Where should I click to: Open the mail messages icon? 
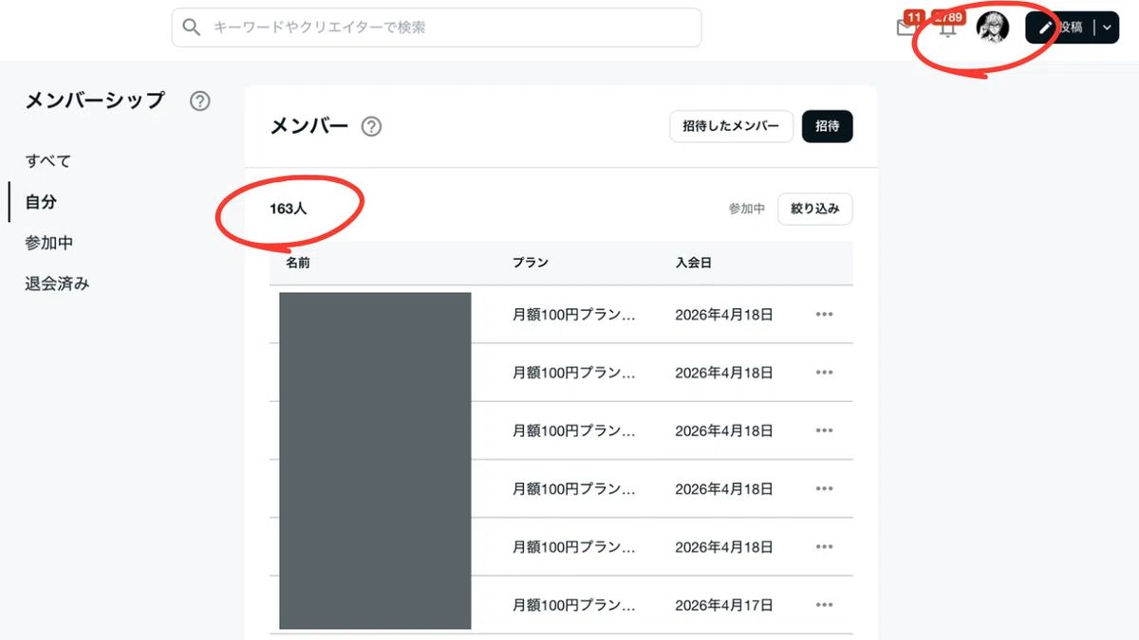[906, 27]
